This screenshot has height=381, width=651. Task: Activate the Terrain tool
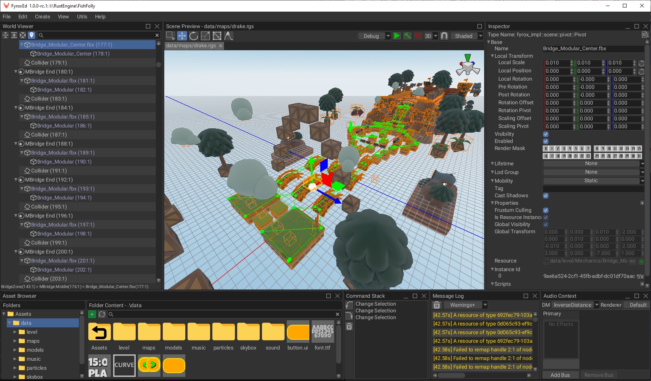pyautogui.click(x=229, y=36)
